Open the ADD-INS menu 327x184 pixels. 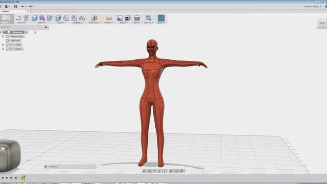149,22
